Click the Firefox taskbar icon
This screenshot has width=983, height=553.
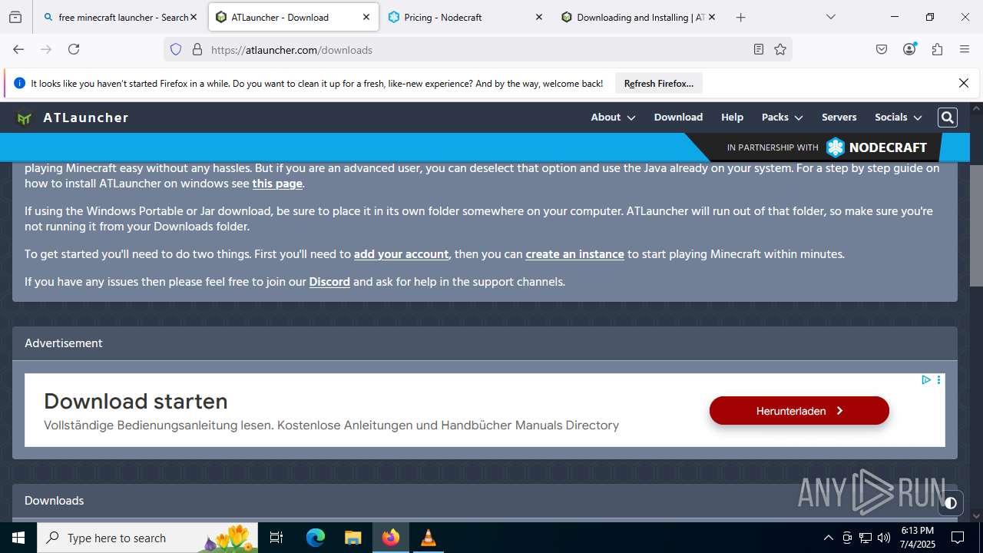(x=390, y=538)
